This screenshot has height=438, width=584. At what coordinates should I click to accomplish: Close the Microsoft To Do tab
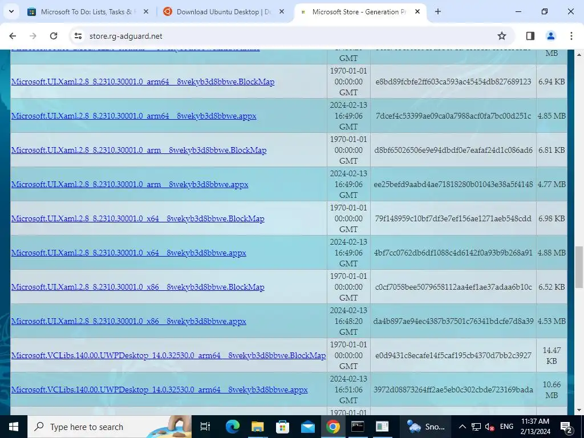point(146,11)
